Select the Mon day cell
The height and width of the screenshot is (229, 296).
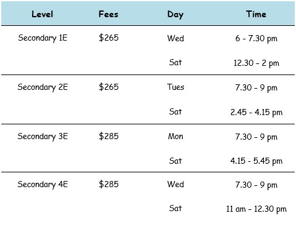point(176,136)
